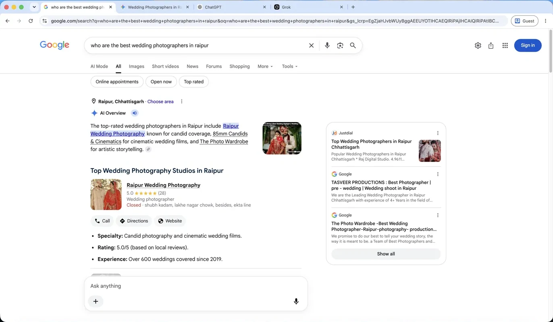The width and height of the screenshot is (553, 322).
Task: Click the Justdial result couple thumbnail
Action: [430, 151]
